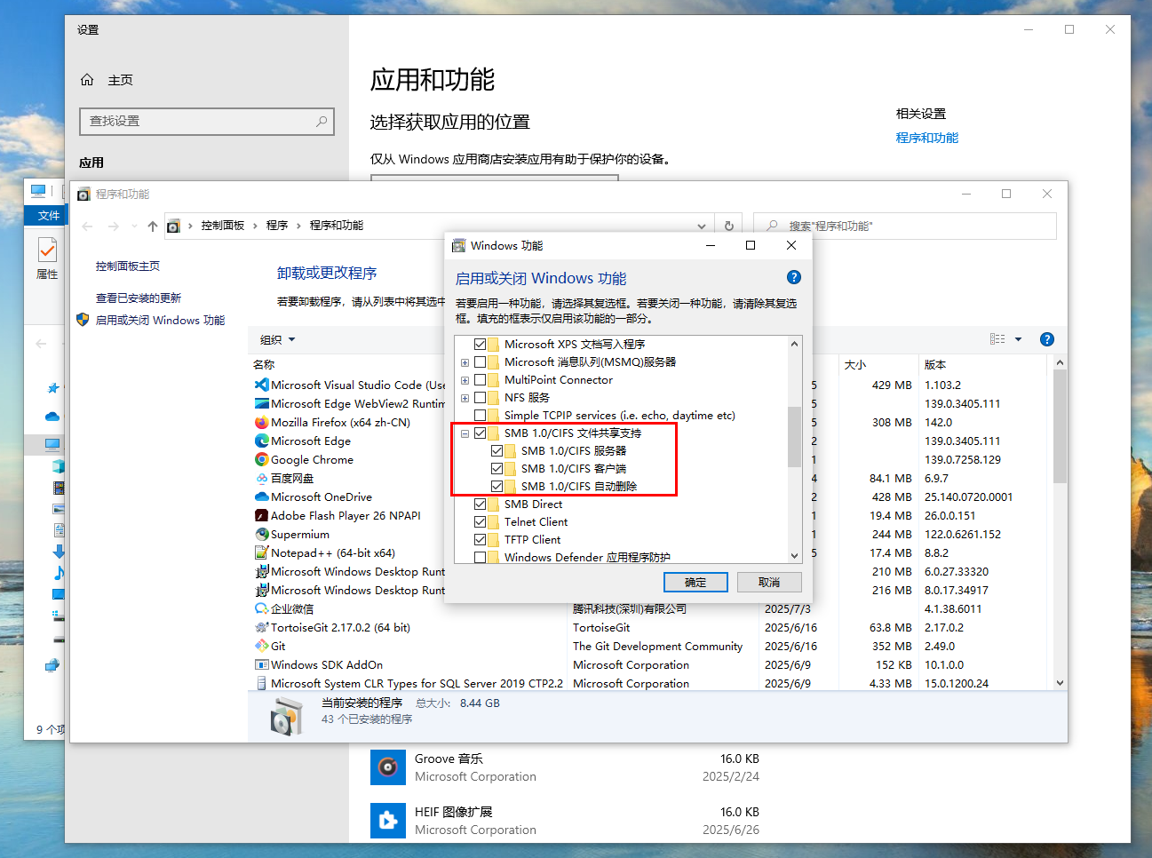Sort the program list by 名称 column
The image size is (1152, 858).
pos(264,364)
